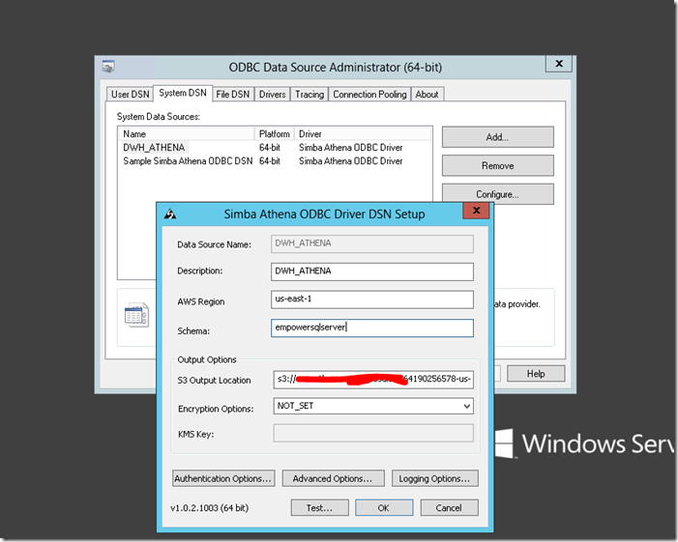Cancel the DSN Setup dialog
The image size is (678, 542).
coord(450,508)
